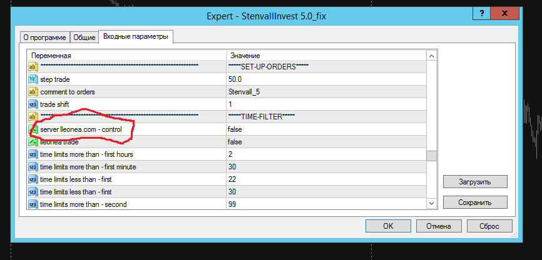Image resolution: width=542 pixels, height=260 pixels.
Task: Click the Переменная column header
Action: click(x=127, y=56)
